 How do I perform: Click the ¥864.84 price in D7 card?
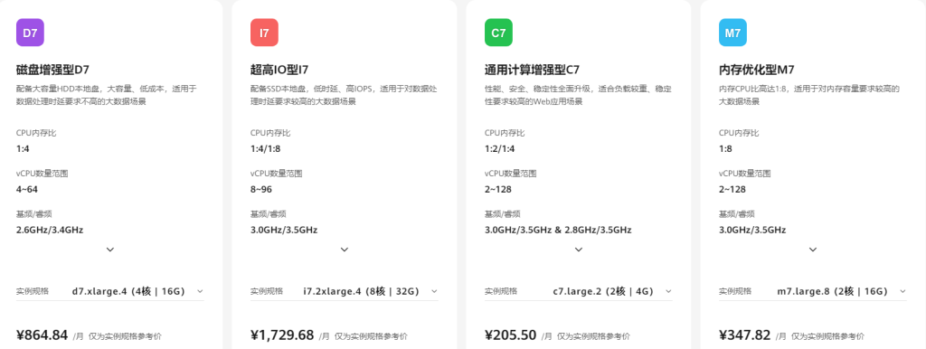click(42, 335)
